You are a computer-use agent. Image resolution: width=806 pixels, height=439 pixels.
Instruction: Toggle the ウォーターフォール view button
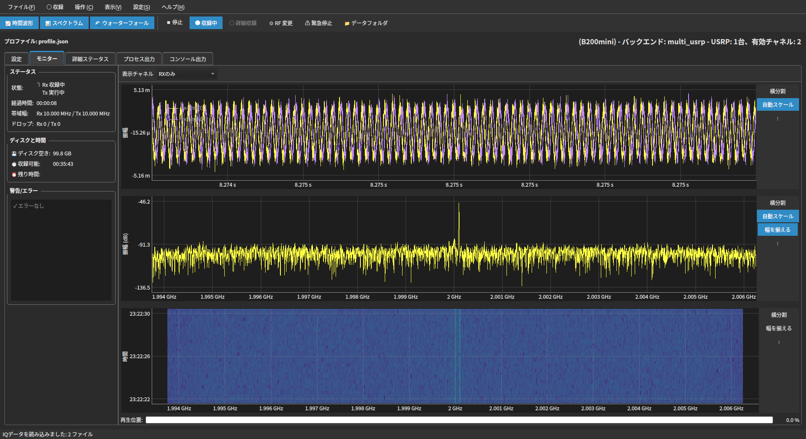click(122, 23)
